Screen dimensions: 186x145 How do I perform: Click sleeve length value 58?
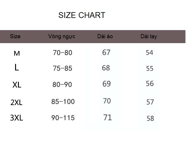coord(150,118)
